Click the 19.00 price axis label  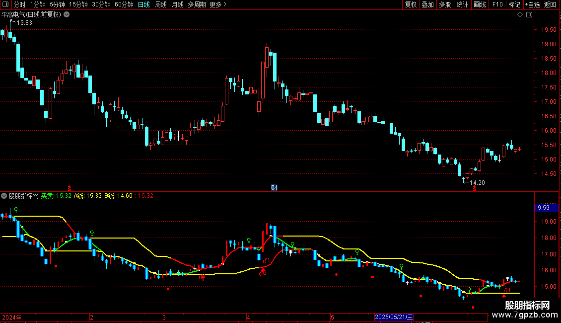(549, 44)
